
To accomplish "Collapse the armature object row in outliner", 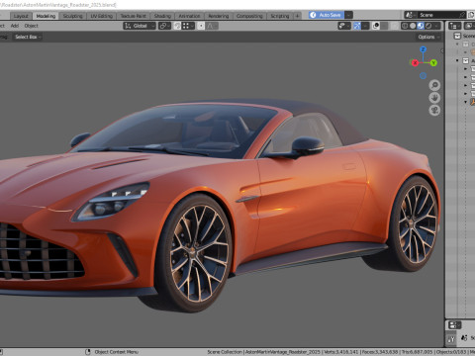I will [x=465, y=102].
